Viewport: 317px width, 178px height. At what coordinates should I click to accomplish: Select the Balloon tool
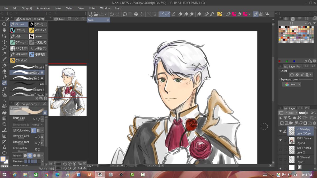point(4,153)
